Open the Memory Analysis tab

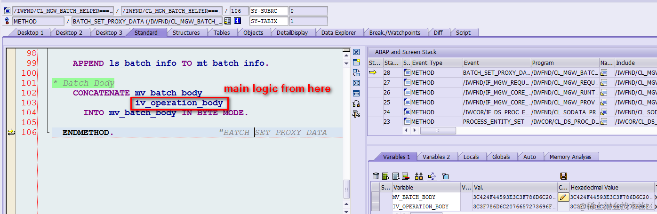[x=570, y=157]
